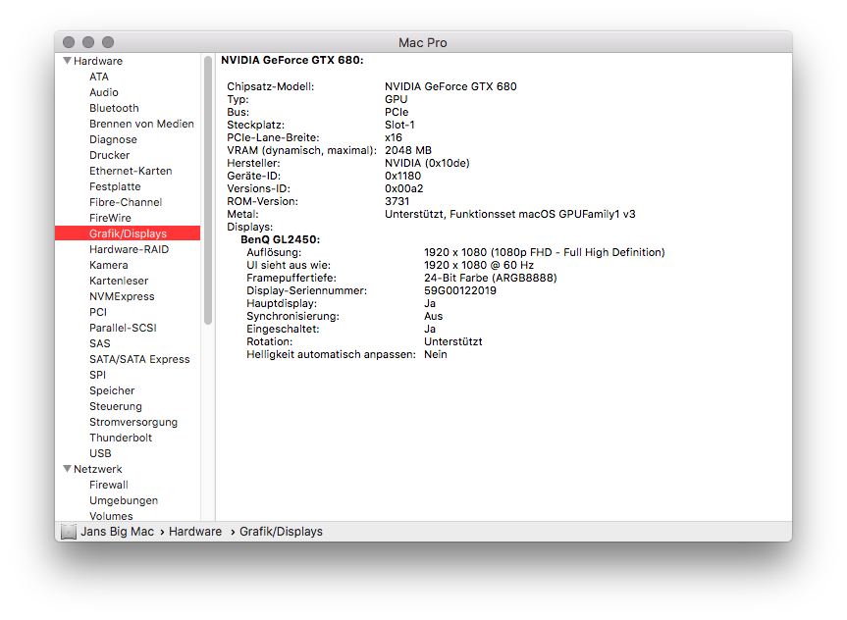This screenshot has height=620, width=847.
Task: Open the Festplatte hardware section
Action: point(115,186)
